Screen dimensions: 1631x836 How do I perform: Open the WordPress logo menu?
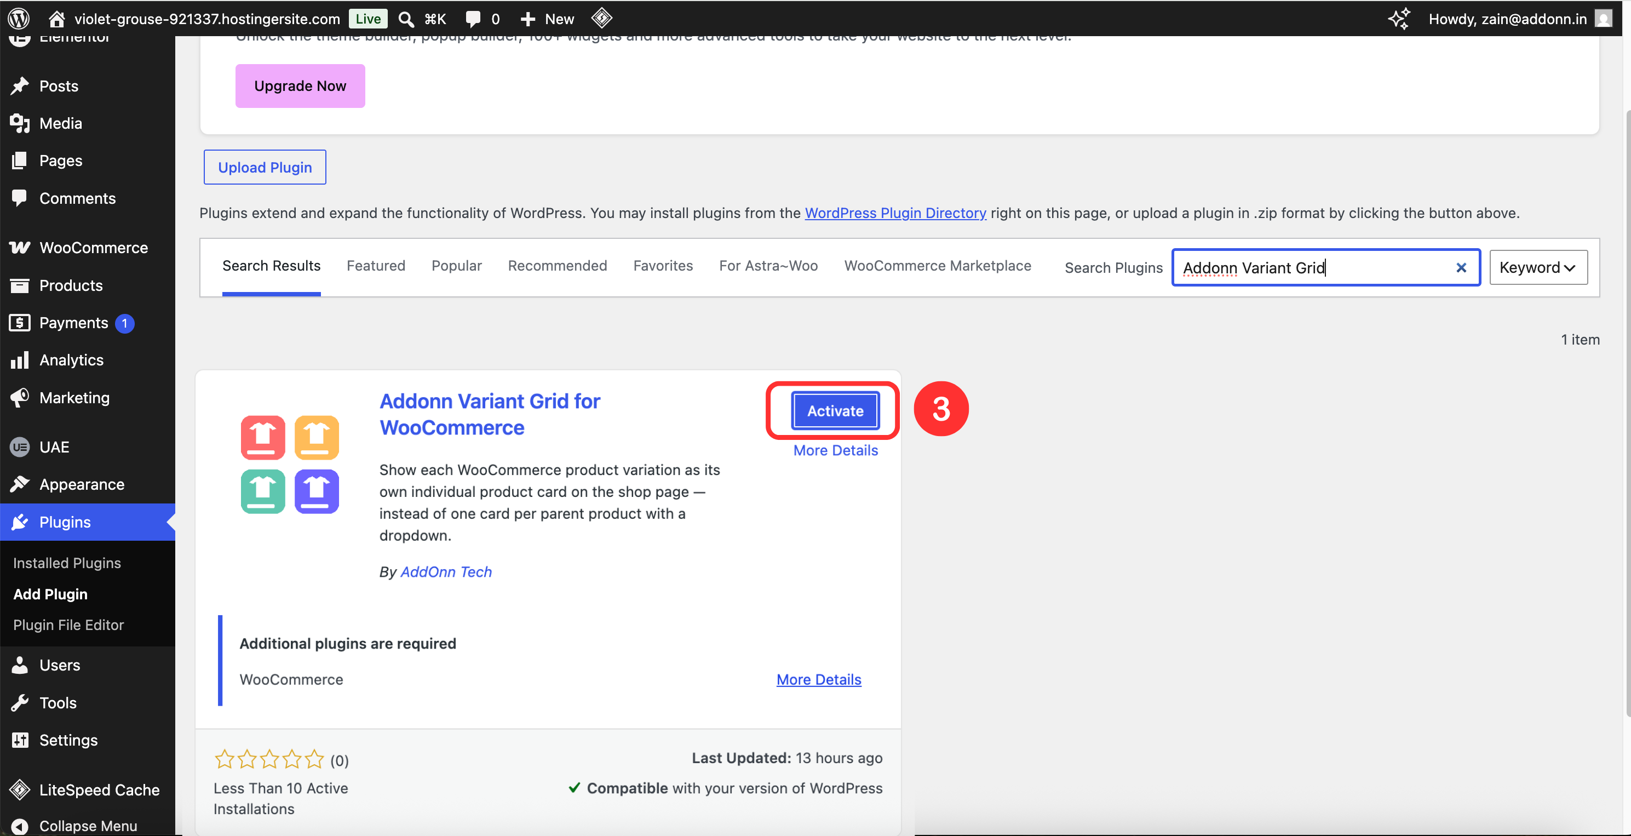(x=19, y=19)
